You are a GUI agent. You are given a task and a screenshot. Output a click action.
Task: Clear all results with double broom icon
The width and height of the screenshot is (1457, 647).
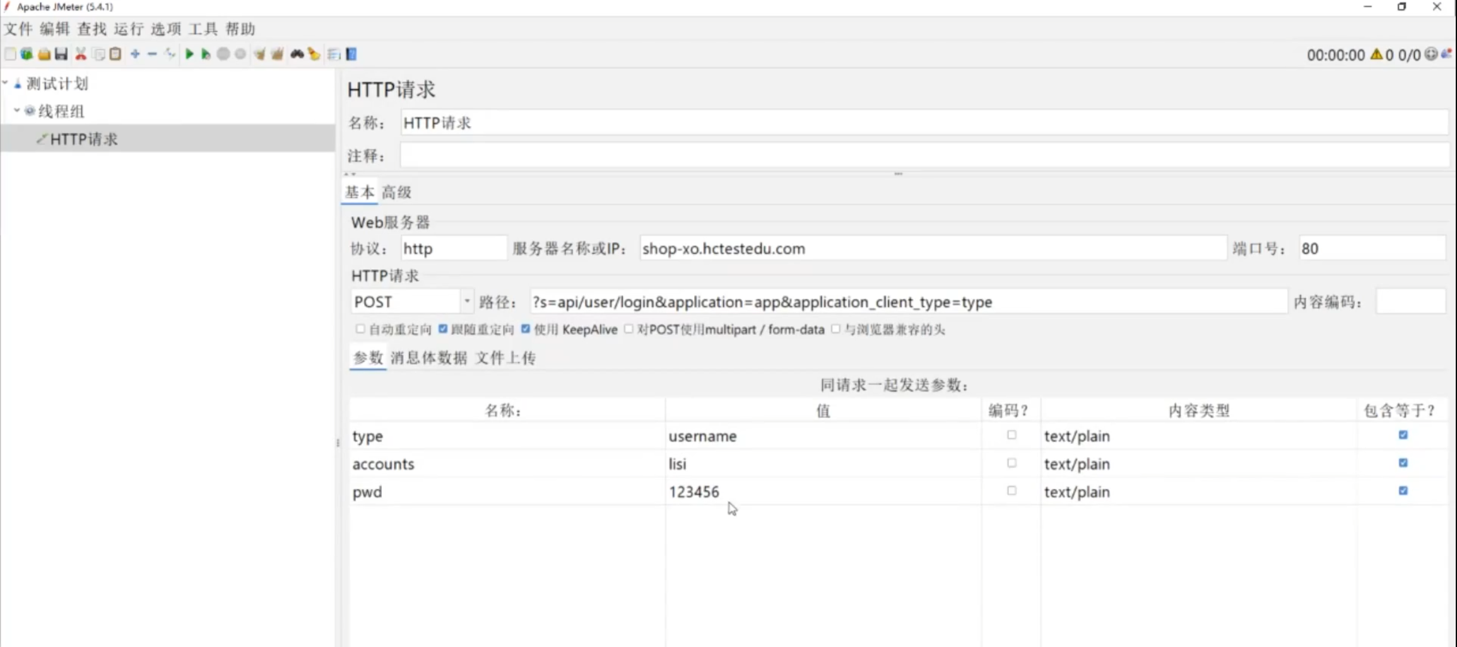coord(277,54)
